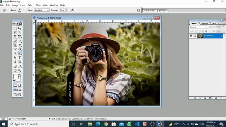
Task: Select the Hand tool
Action: pyautogui.click(x=15, y=70)
